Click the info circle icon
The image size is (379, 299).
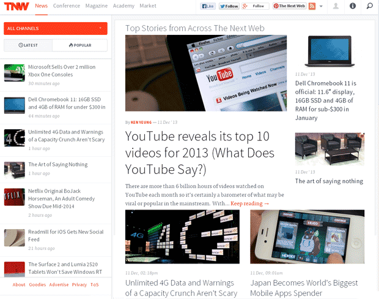pyautogui.click(x=353, y=6)
